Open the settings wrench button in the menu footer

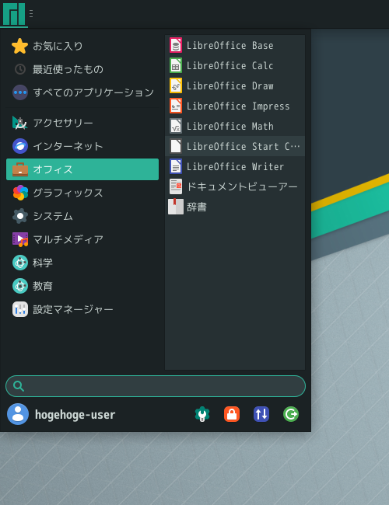point(202,414)
